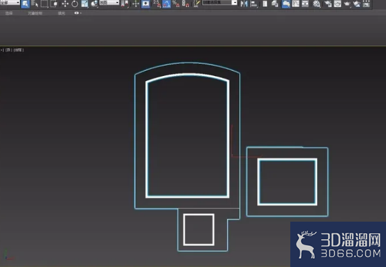Activate the Select and Move tool

tap(65, 4)
